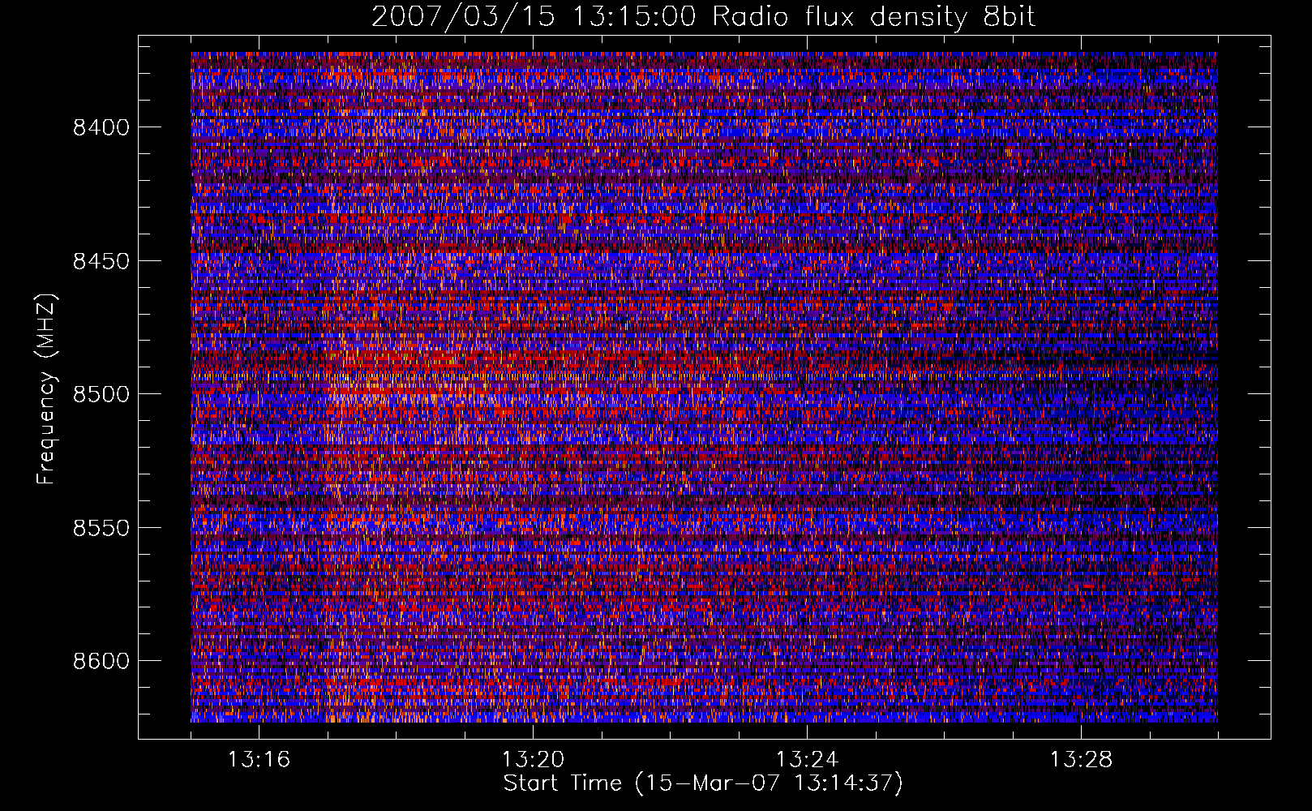
Task: Click the plot title '2007/03/15 13:15:00 Radio flux density 8bit'
Action: [x=704, y=16]
